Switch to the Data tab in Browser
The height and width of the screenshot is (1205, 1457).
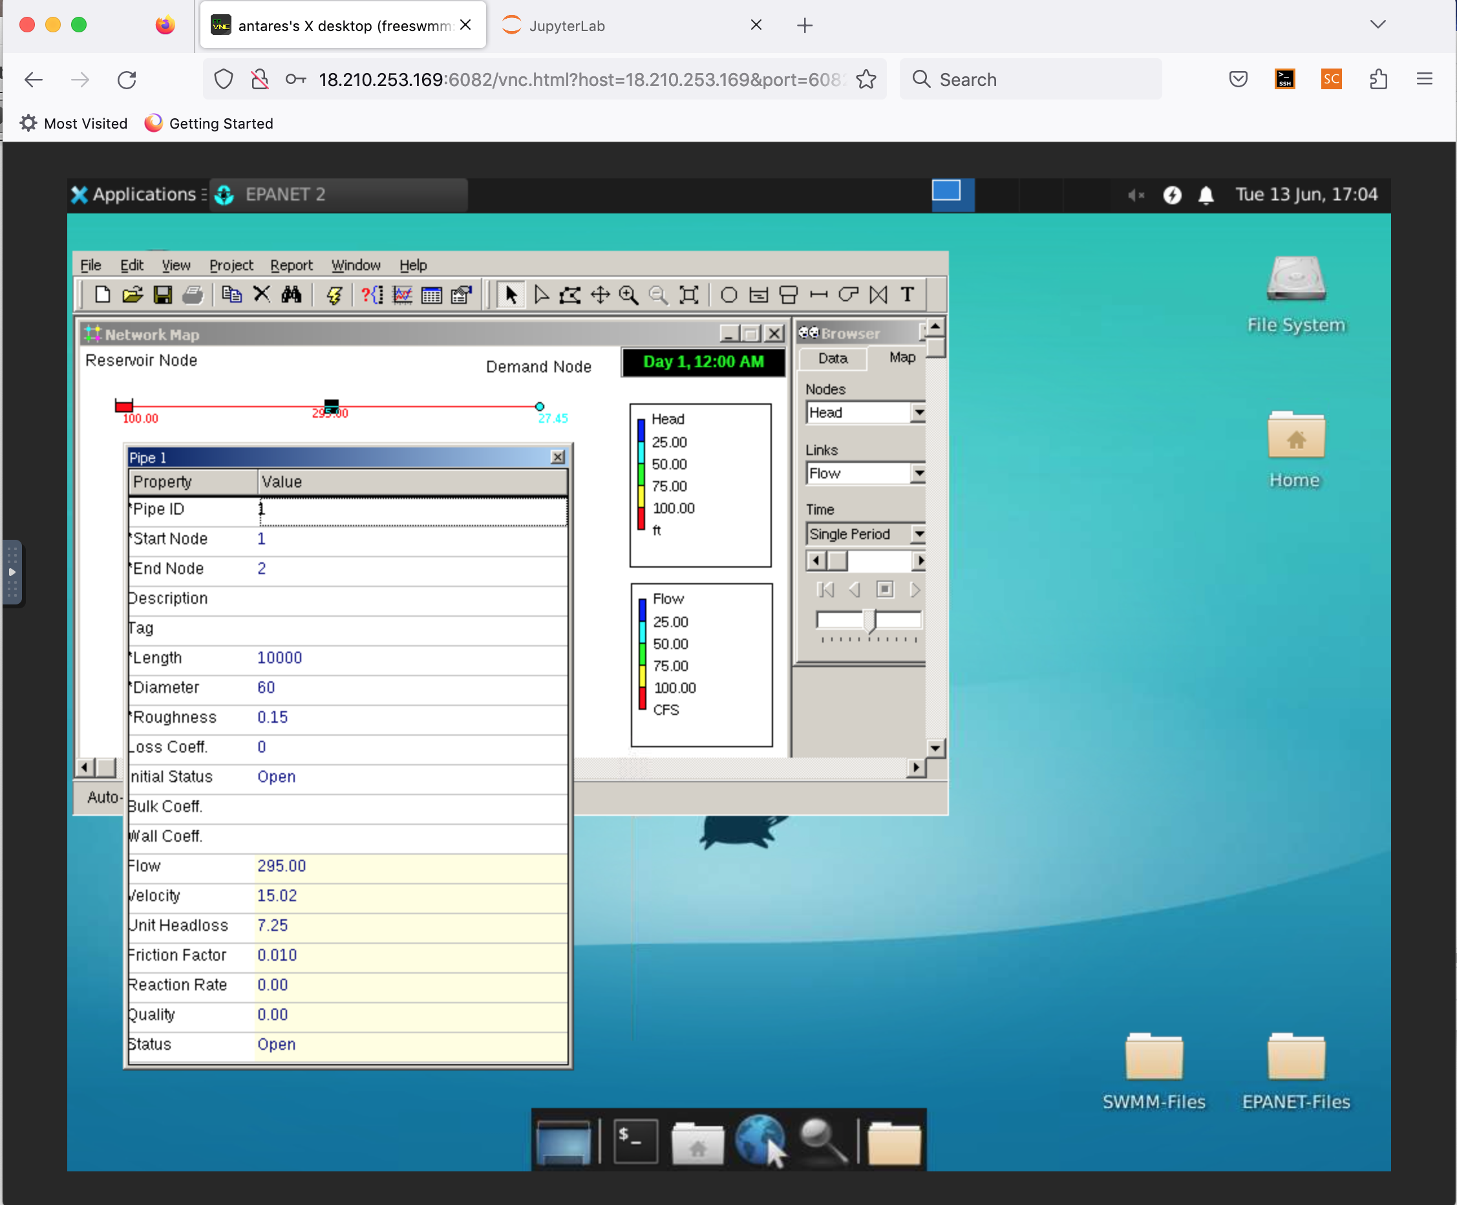pos(833,359)
